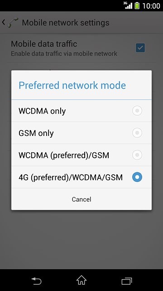
Task: Tap the Mobile network settings title
Action: point(66,23)
